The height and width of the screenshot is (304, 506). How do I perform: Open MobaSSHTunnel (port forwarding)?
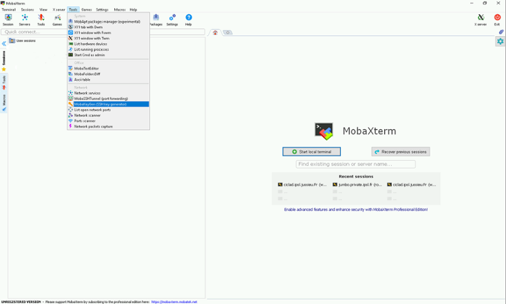click(x=108, y=99)
